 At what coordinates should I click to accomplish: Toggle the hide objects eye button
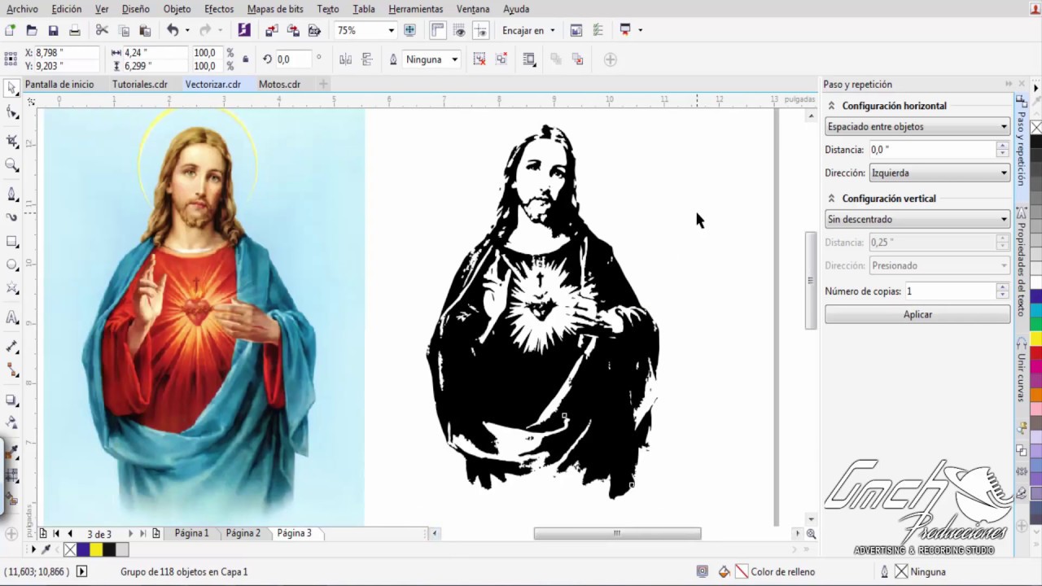[x=459, y=30]
